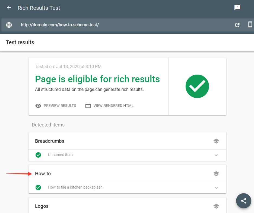Click the back arrow in header
This screenshot has height=213, width=254.
[9, 8]
